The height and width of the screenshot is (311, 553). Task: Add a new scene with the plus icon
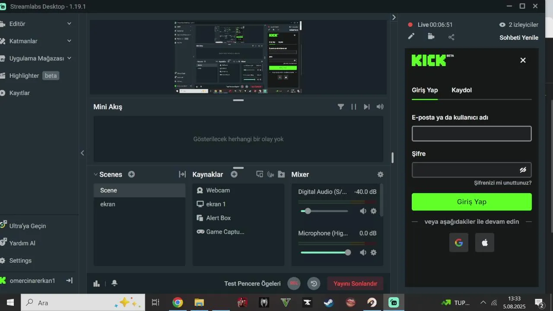coord(131,175)
